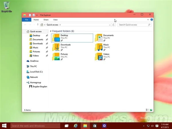Open the Settings gear taskbar icon
This screenshot has height=129, width=172.
[x=104, y=126]
